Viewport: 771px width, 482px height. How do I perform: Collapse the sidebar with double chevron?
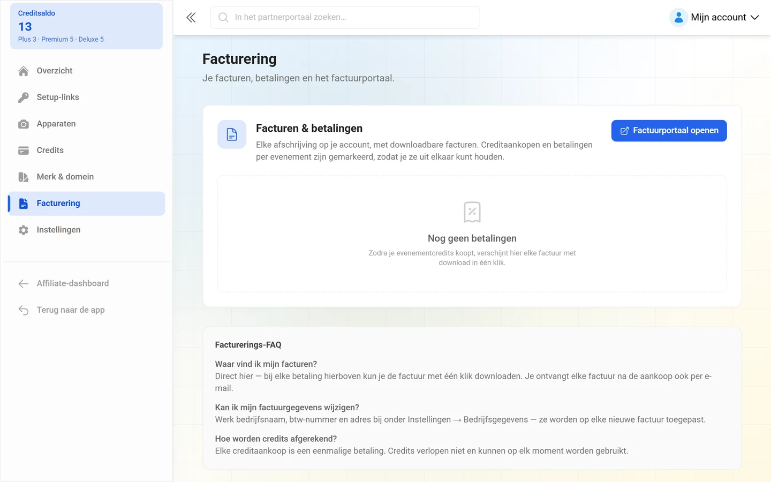[x=191, y=18]
